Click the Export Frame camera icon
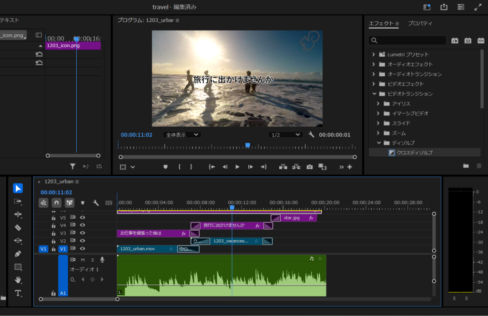 [310, 167]
